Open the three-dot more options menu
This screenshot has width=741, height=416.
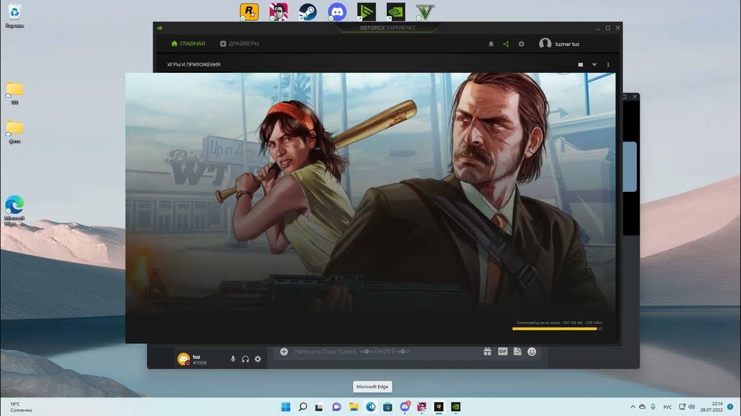[608, 65]
